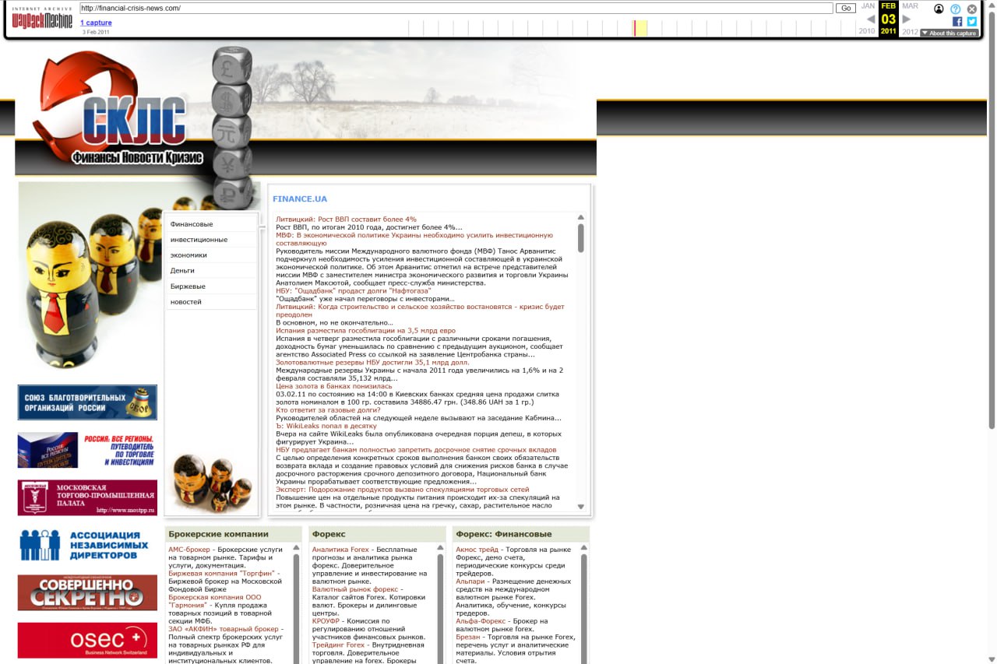Open WikiLeaks попал в десятку link
997x664 pixels.
point(326,426)
